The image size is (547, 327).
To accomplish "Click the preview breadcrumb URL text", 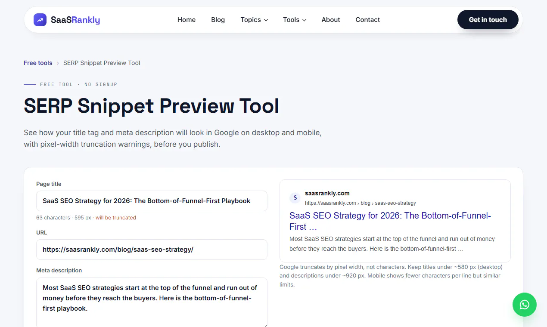I will (x=361, y=203).
